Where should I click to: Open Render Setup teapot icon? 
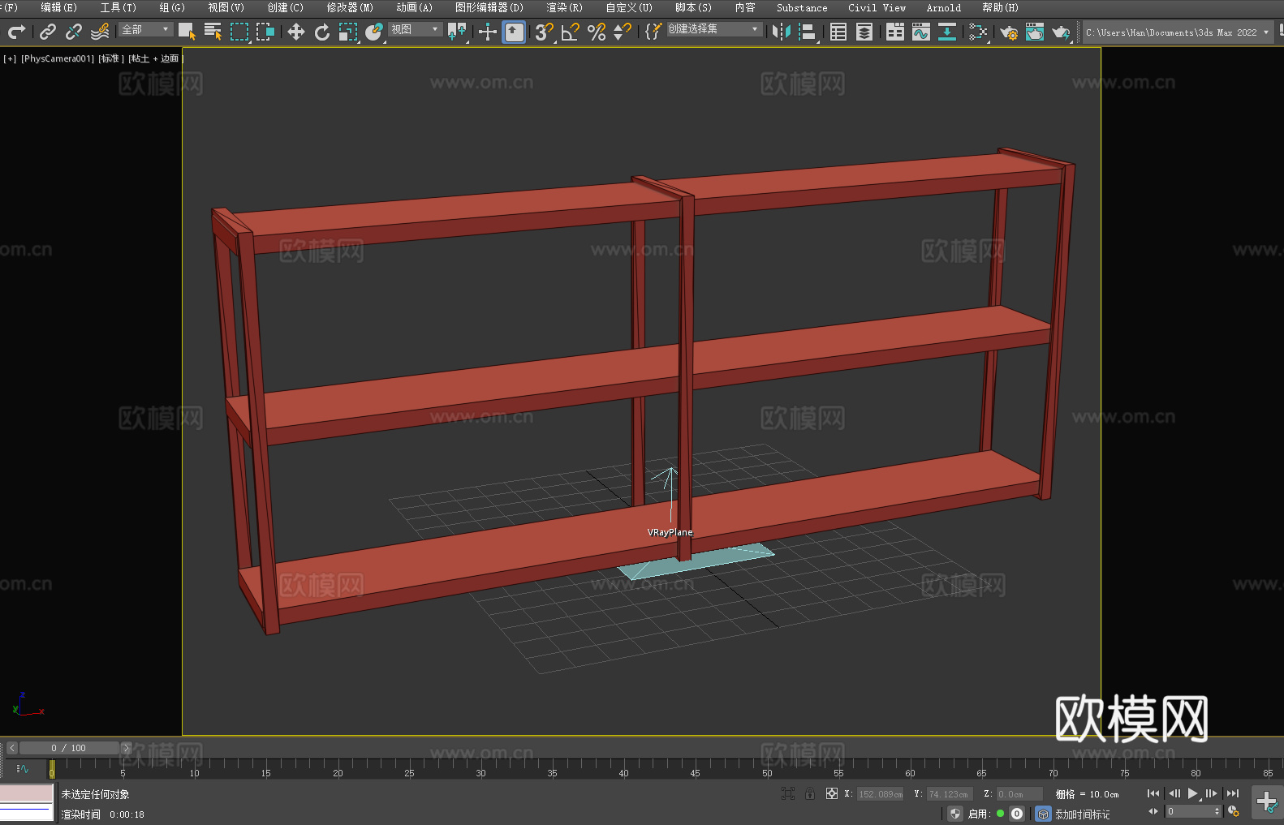tap(1008, 32)
